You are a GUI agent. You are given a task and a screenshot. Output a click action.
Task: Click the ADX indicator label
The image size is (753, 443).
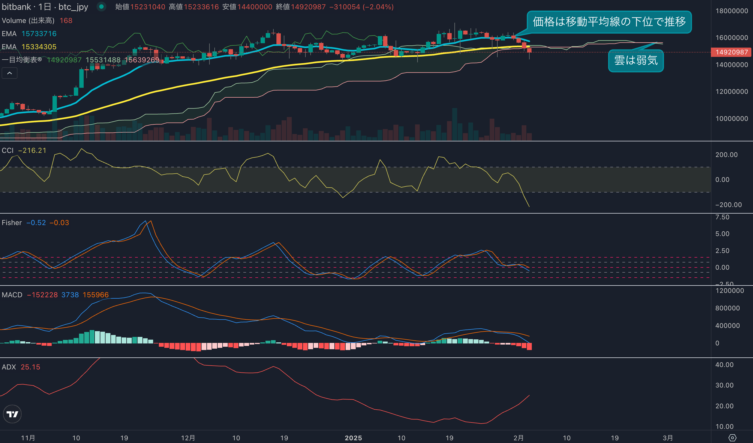pos(9,367)
